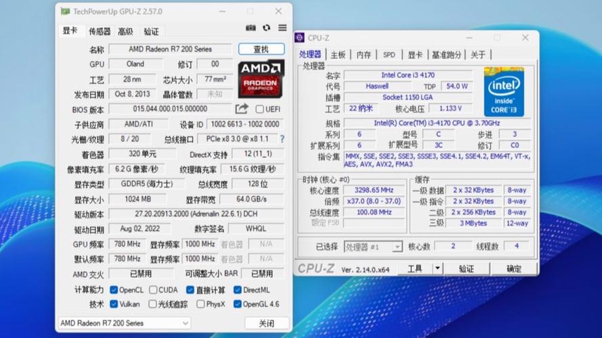Open the CPU-Z 主板 tab
Image resolution: width=602 pixels, height=338 pixels.
338,55
